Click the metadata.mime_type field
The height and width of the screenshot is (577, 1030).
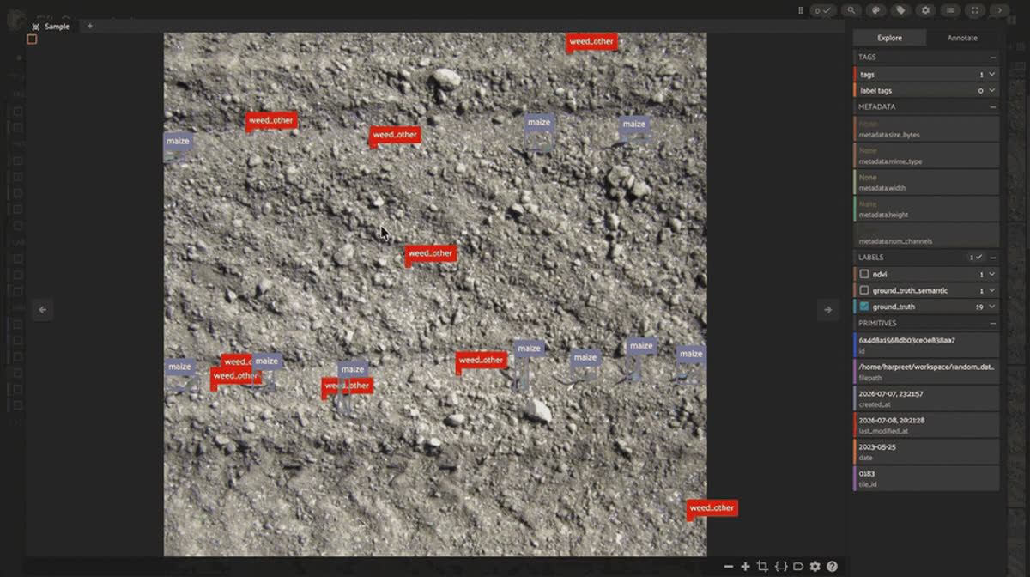click(926, 156)
